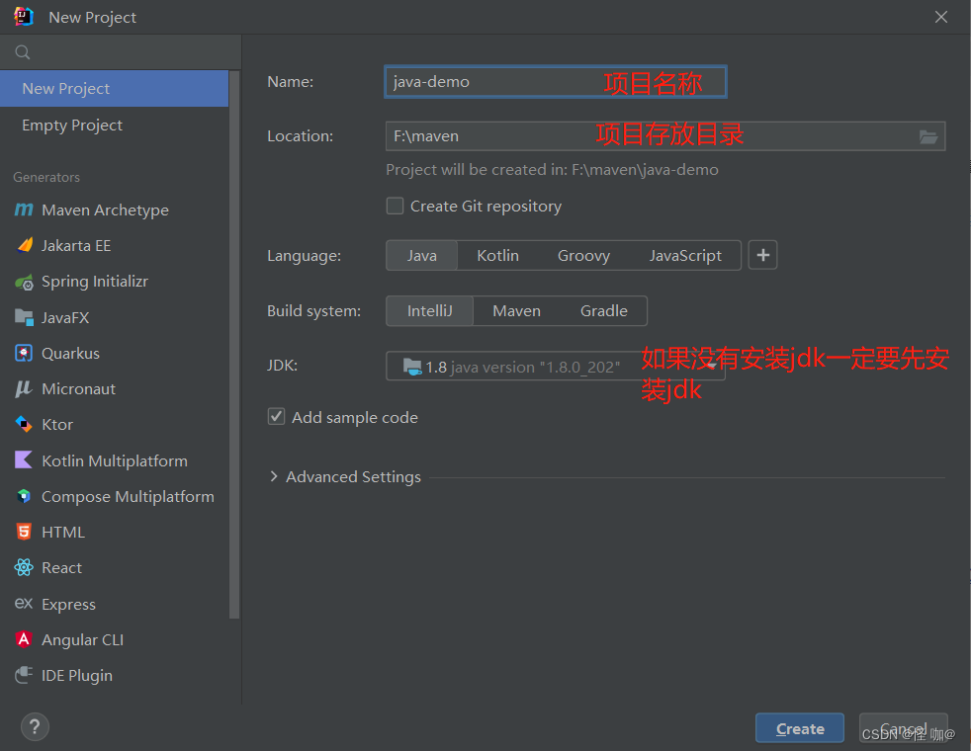971x751 pixels.
Task: Click the Ktor generator icon
Action: pos(24,424)
